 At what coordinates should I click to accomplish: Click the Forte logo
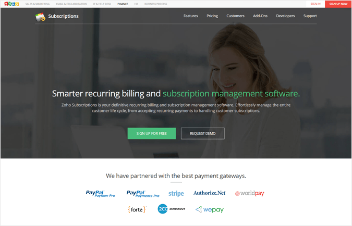coord(137,209)
